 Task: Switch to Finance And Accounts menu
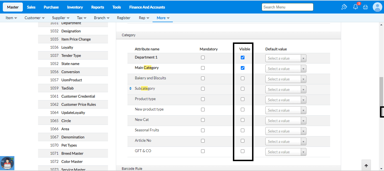coord(147,7)
